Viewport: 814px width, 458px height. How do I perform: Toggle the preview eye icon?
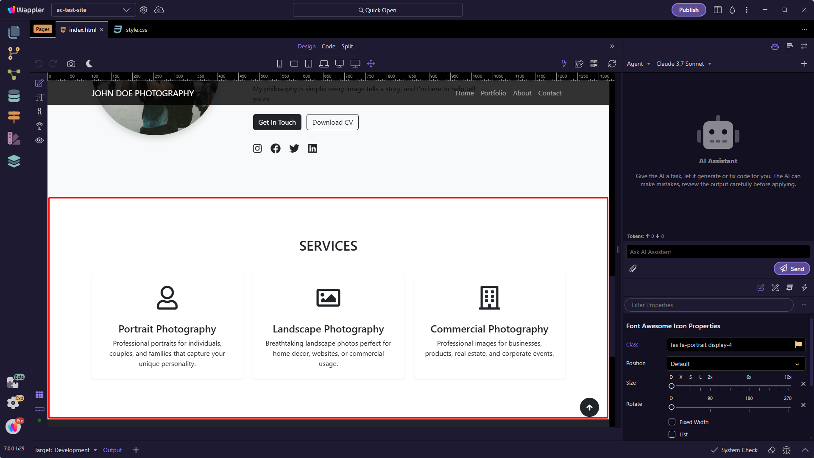point(39,140)
